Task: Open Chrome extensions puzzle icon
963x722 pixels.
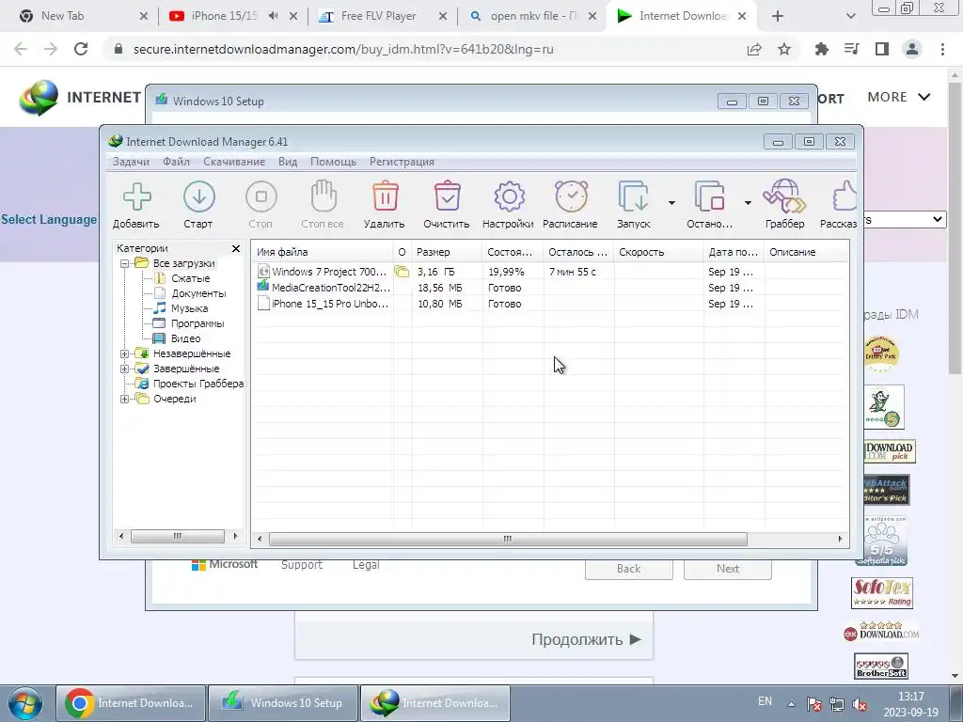Action: pos(822,49)
